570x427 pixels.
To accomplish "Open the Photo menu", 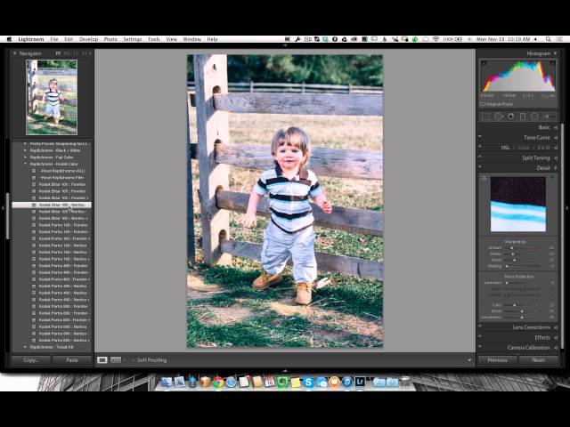I will (x=110, y=39).
